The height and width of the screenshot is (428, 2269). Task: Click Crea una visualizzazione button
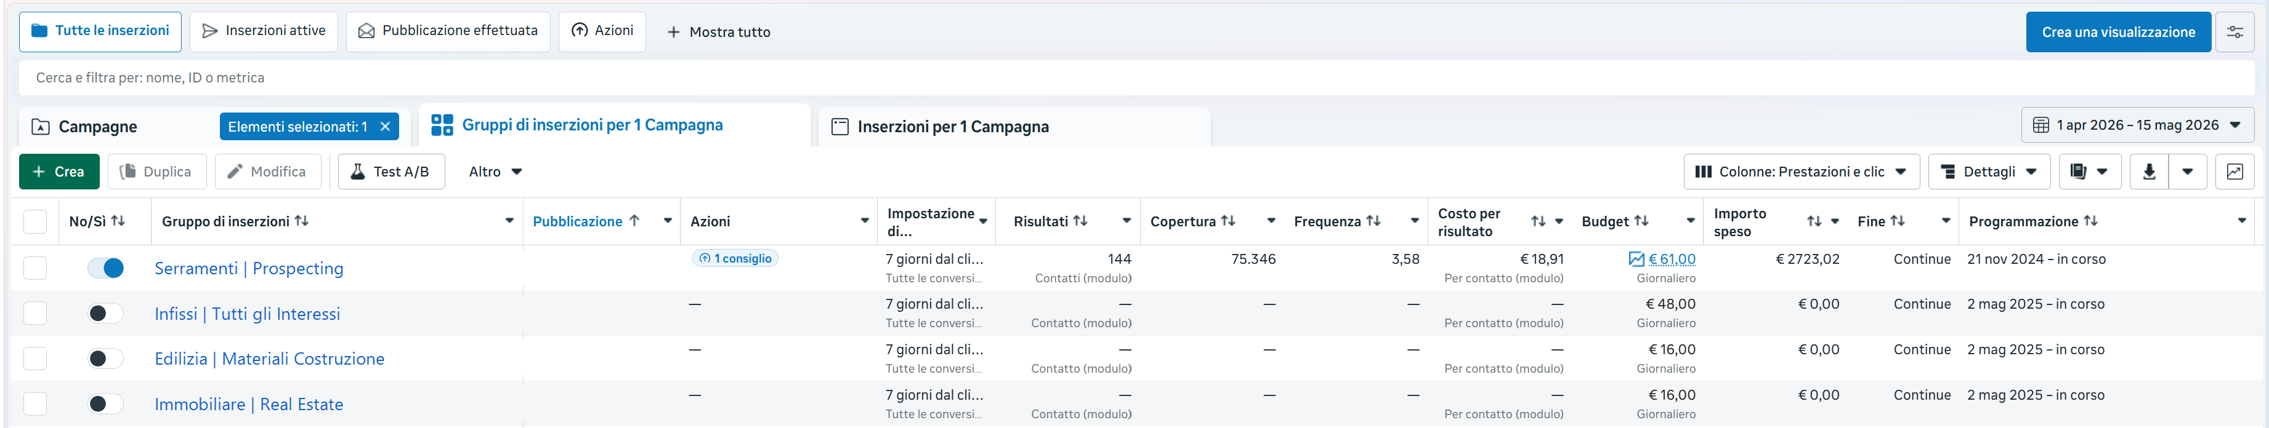(2117, 31)
